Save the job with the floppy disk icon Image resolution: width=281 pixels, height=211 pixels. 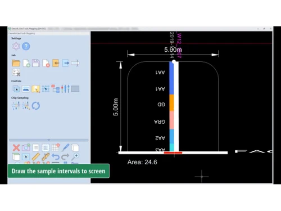click(x=36, y=63)
